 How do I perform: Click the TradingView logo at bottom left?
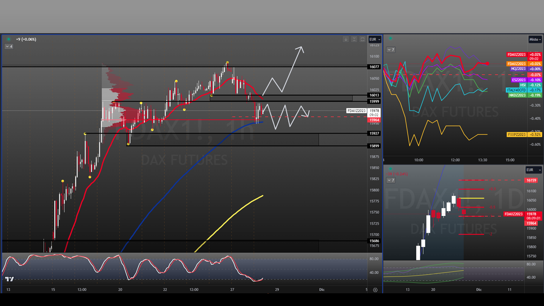(x=9, y=279)
